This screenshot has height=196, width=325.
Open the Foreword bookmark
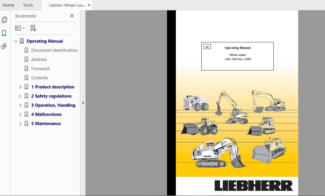40,69
